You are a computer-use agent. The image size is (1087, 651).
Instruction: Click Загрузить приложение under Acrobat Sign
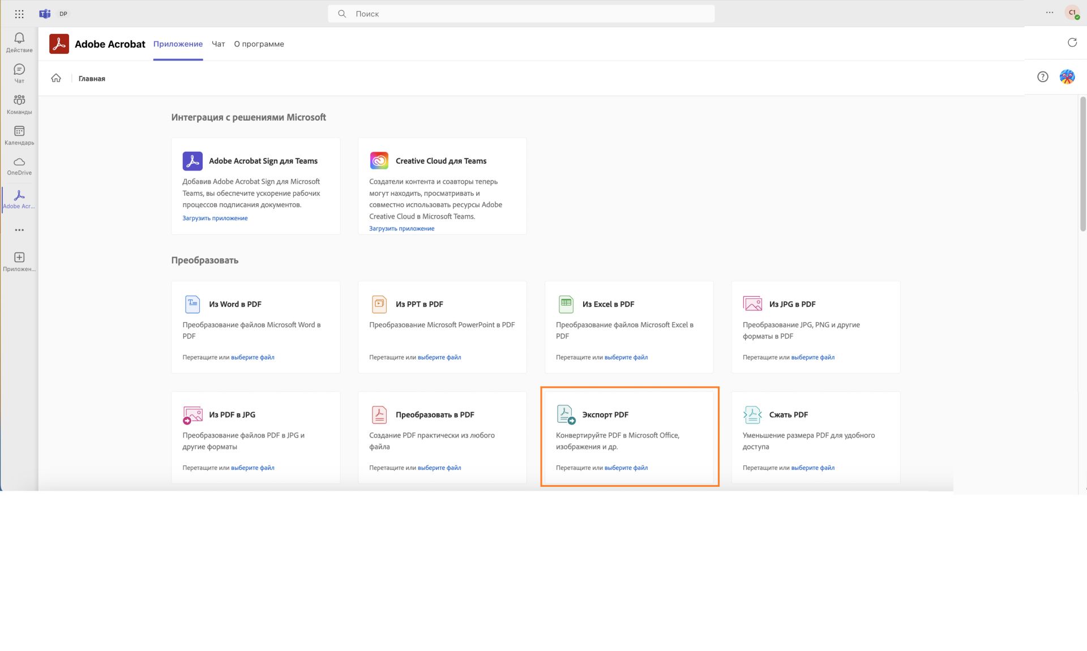pyautogui.click(x=215, y=218)
